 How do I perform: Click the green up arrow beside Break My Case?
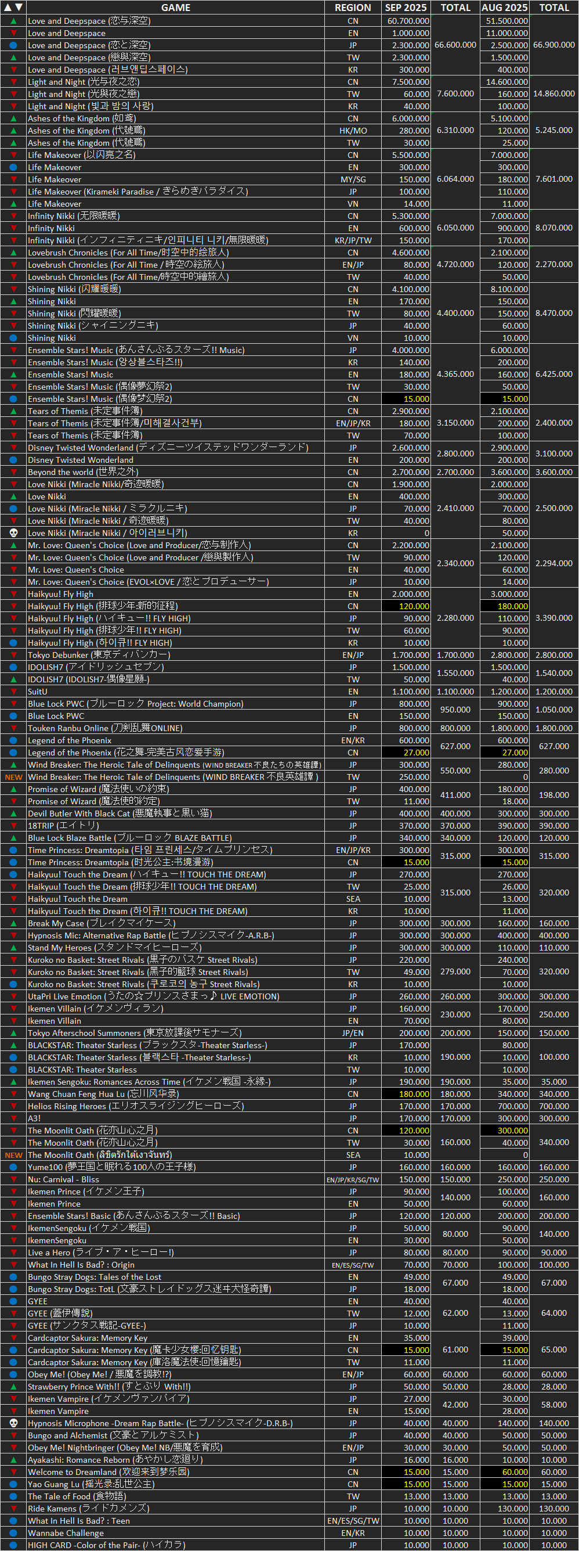coord(13,923)
